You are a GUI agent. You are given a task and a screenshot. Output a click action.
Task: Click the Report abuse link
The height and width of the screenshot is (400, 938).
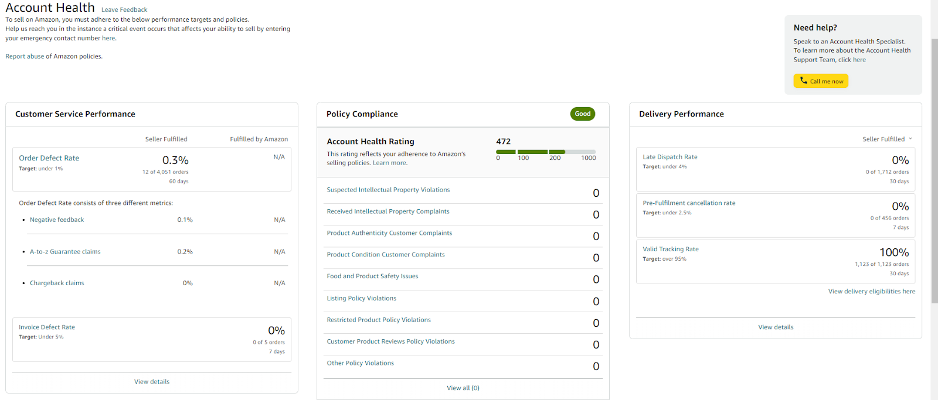25,56
